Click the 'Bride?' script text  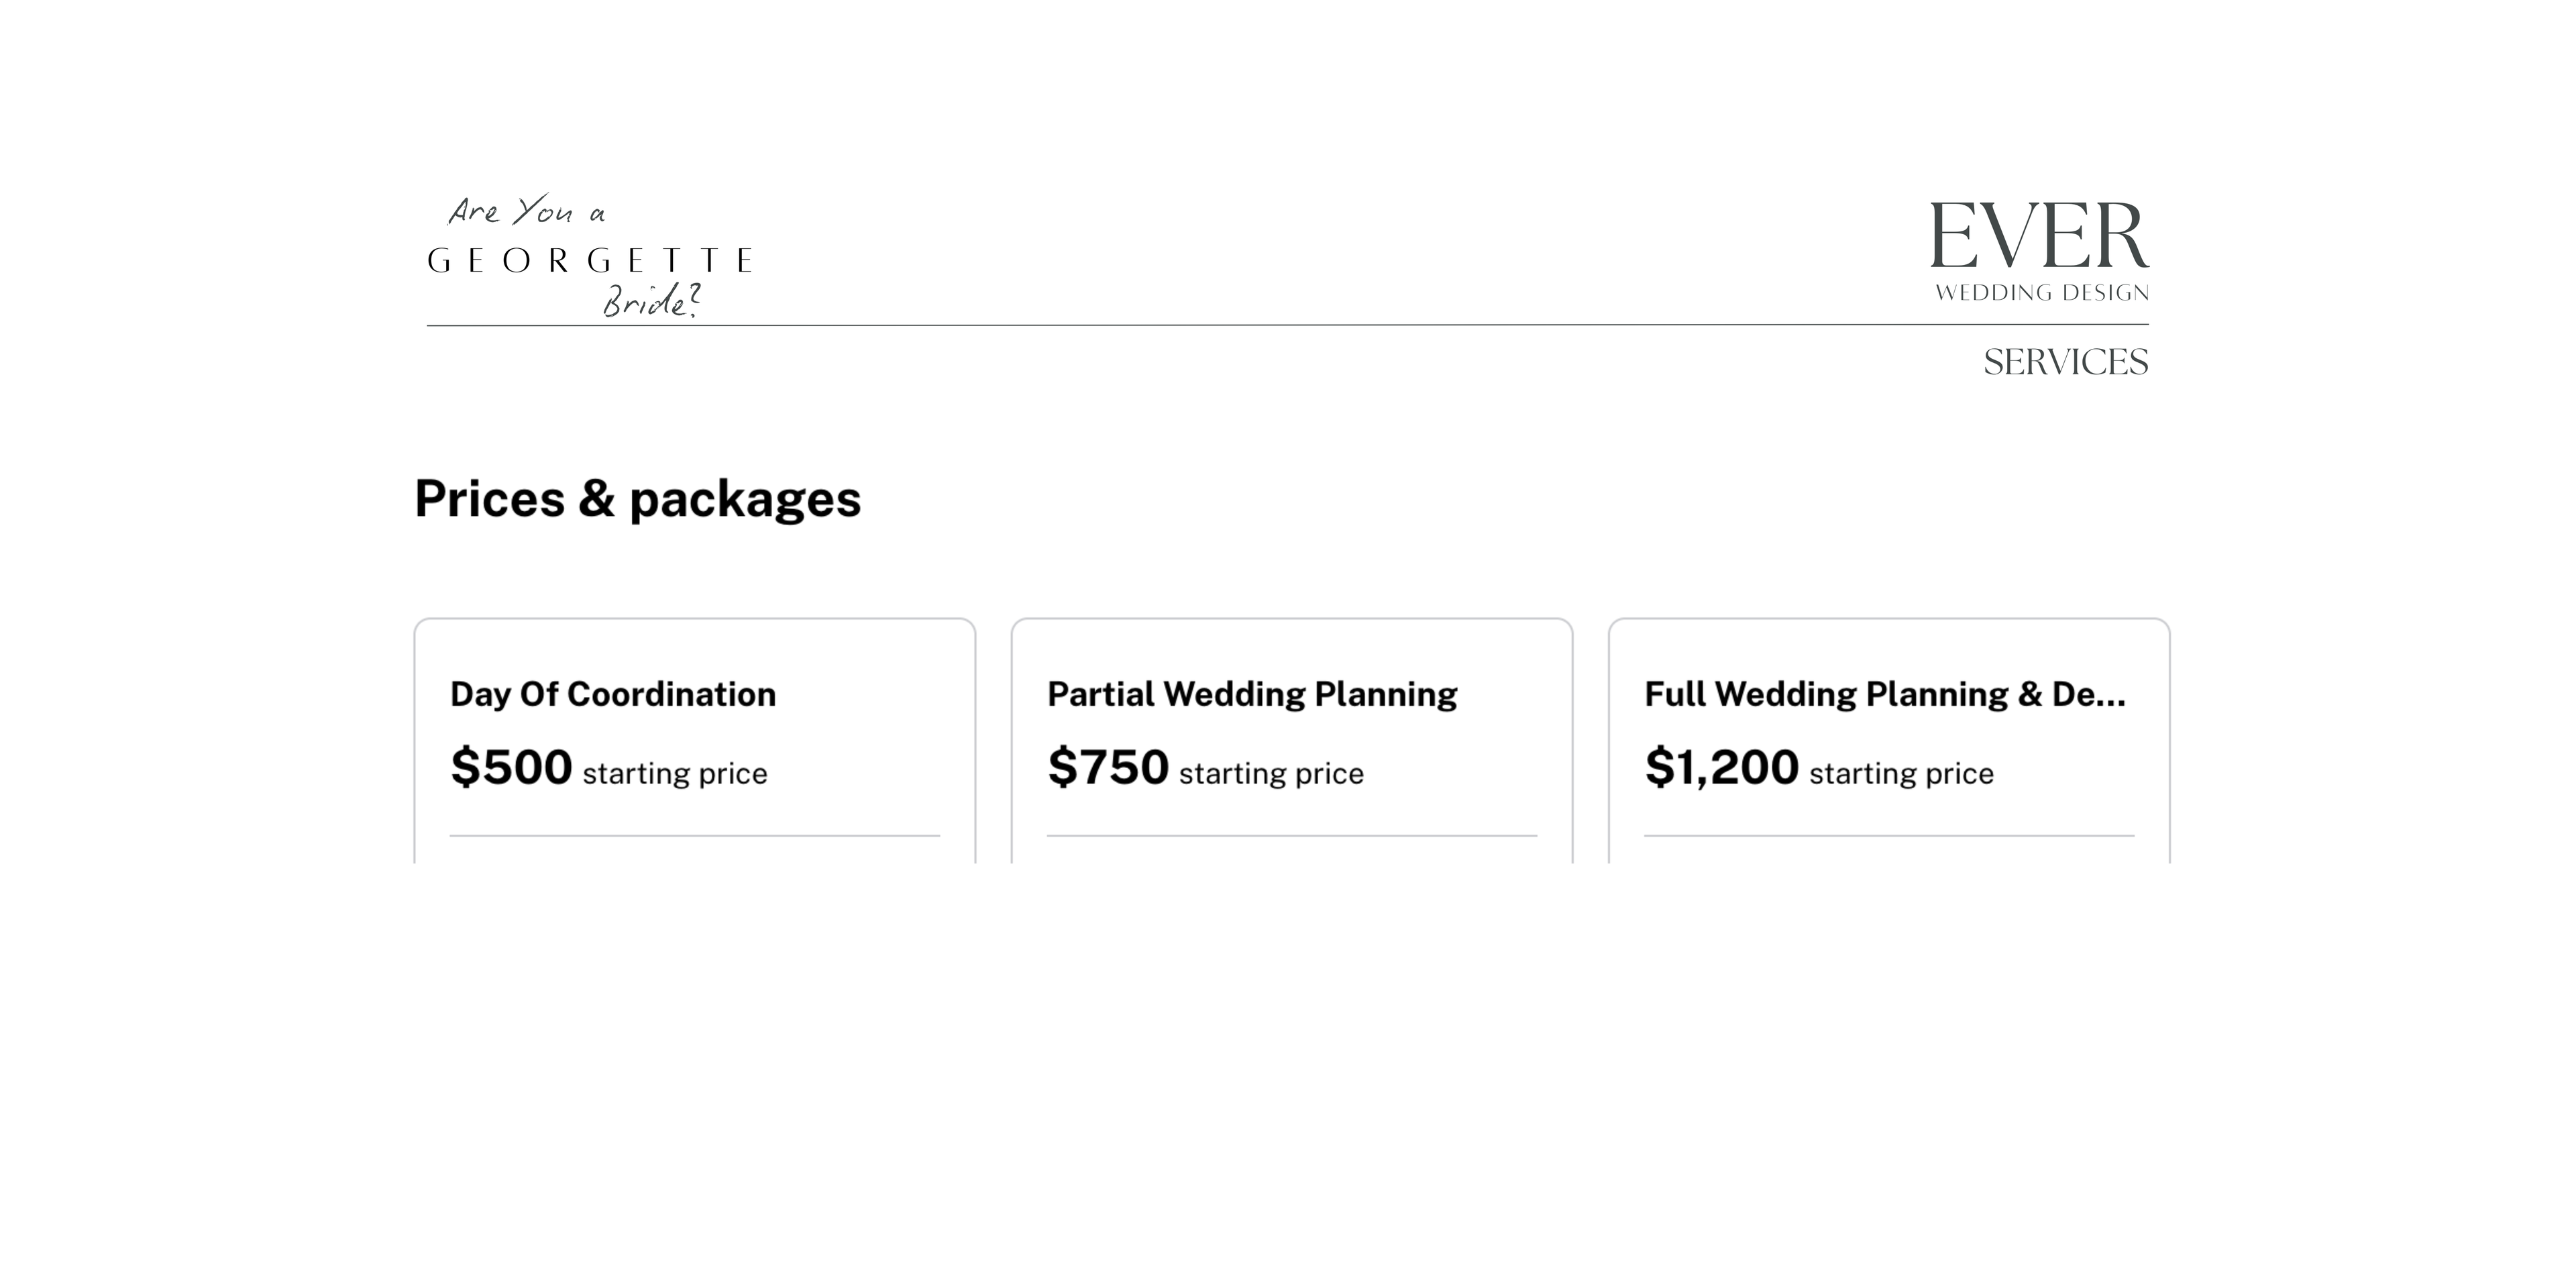tap(651, 301)
